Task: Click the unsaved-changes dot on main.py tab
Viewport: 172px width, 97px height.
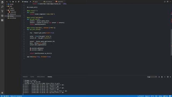Action: coord(30,2)
